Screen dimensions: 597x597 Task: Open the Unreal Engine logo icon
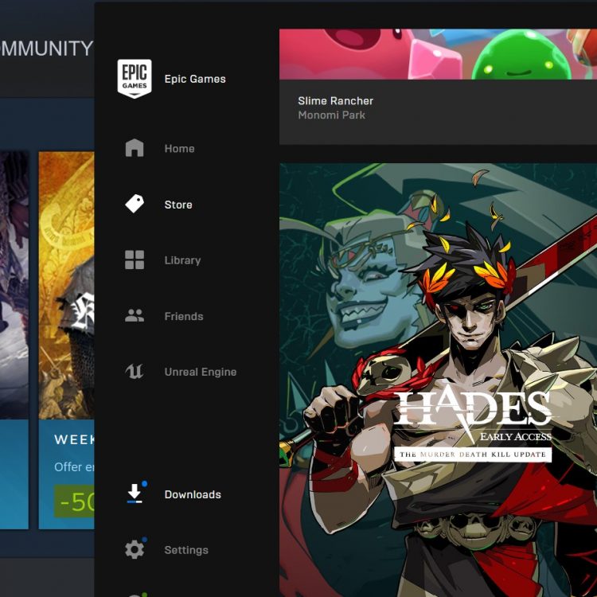pyautogui.click(x=135, y=372)
